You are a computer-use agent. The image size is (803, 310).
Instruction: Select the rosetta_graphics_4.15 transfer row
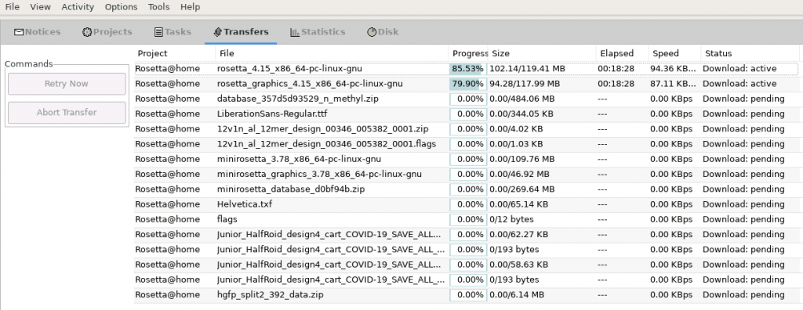coord(466,84)
